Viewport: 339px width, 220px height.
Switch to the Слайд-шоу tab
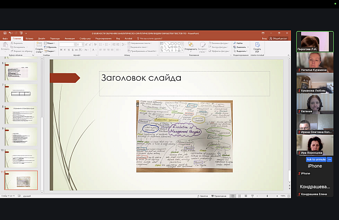point(85,38)
